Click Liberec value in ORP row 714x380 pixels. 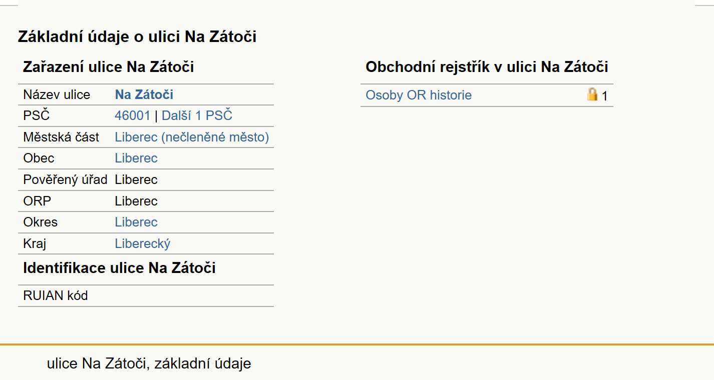(136, 201)
